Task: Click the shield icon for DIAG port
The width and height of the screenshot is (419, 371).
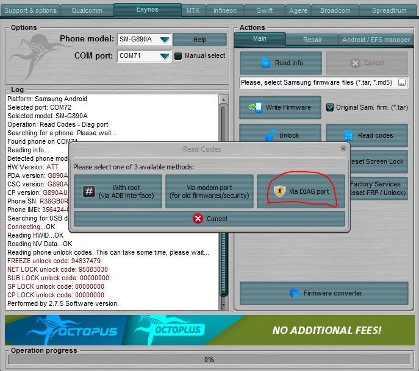Action: coord(279,191)
